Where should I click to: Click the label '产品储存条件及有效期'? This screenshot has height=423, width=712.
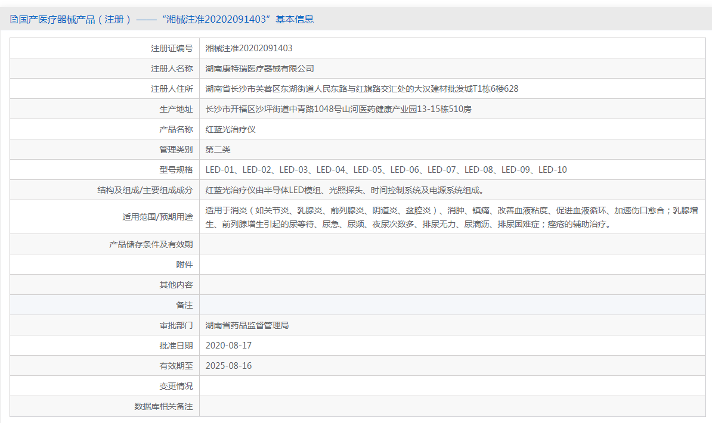click(x=151, y=244)
